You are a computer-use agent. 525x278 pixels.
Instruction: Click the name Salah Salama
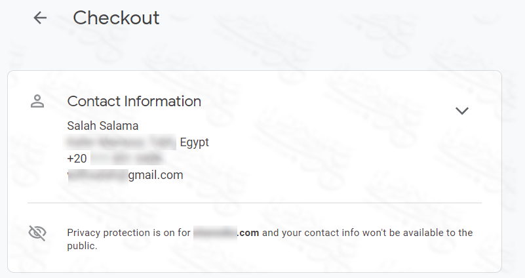[x=103, y=126]
